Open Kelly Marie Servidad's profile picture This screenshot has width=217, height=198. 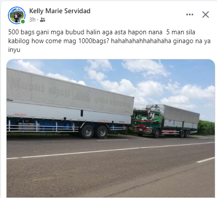(17, 15)
